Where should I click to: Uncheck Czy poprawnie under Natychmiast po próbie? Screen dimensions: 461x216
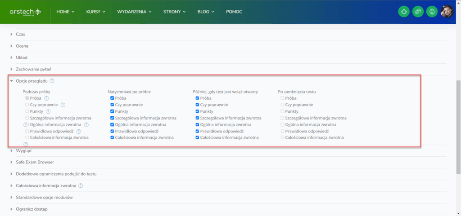112,105
